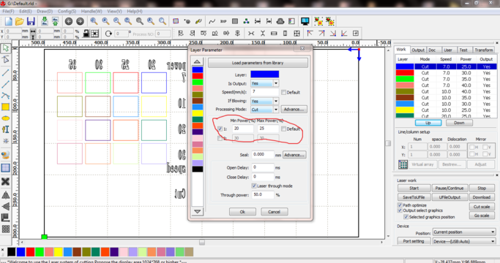Pick the red swatch in bottom palette

[30, 252]
